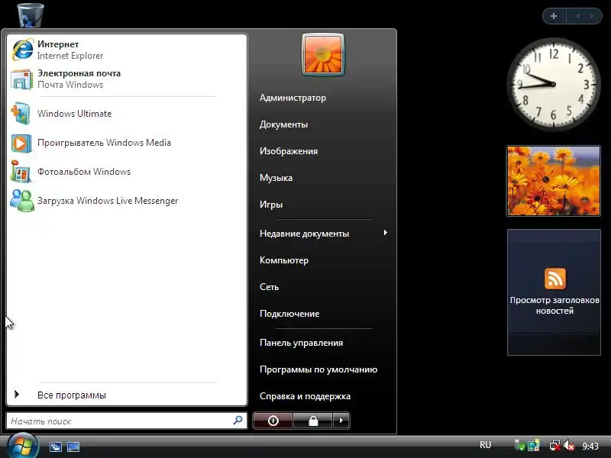
Task: Click the tray icon with green checkmark
Action: coord(519,446)
